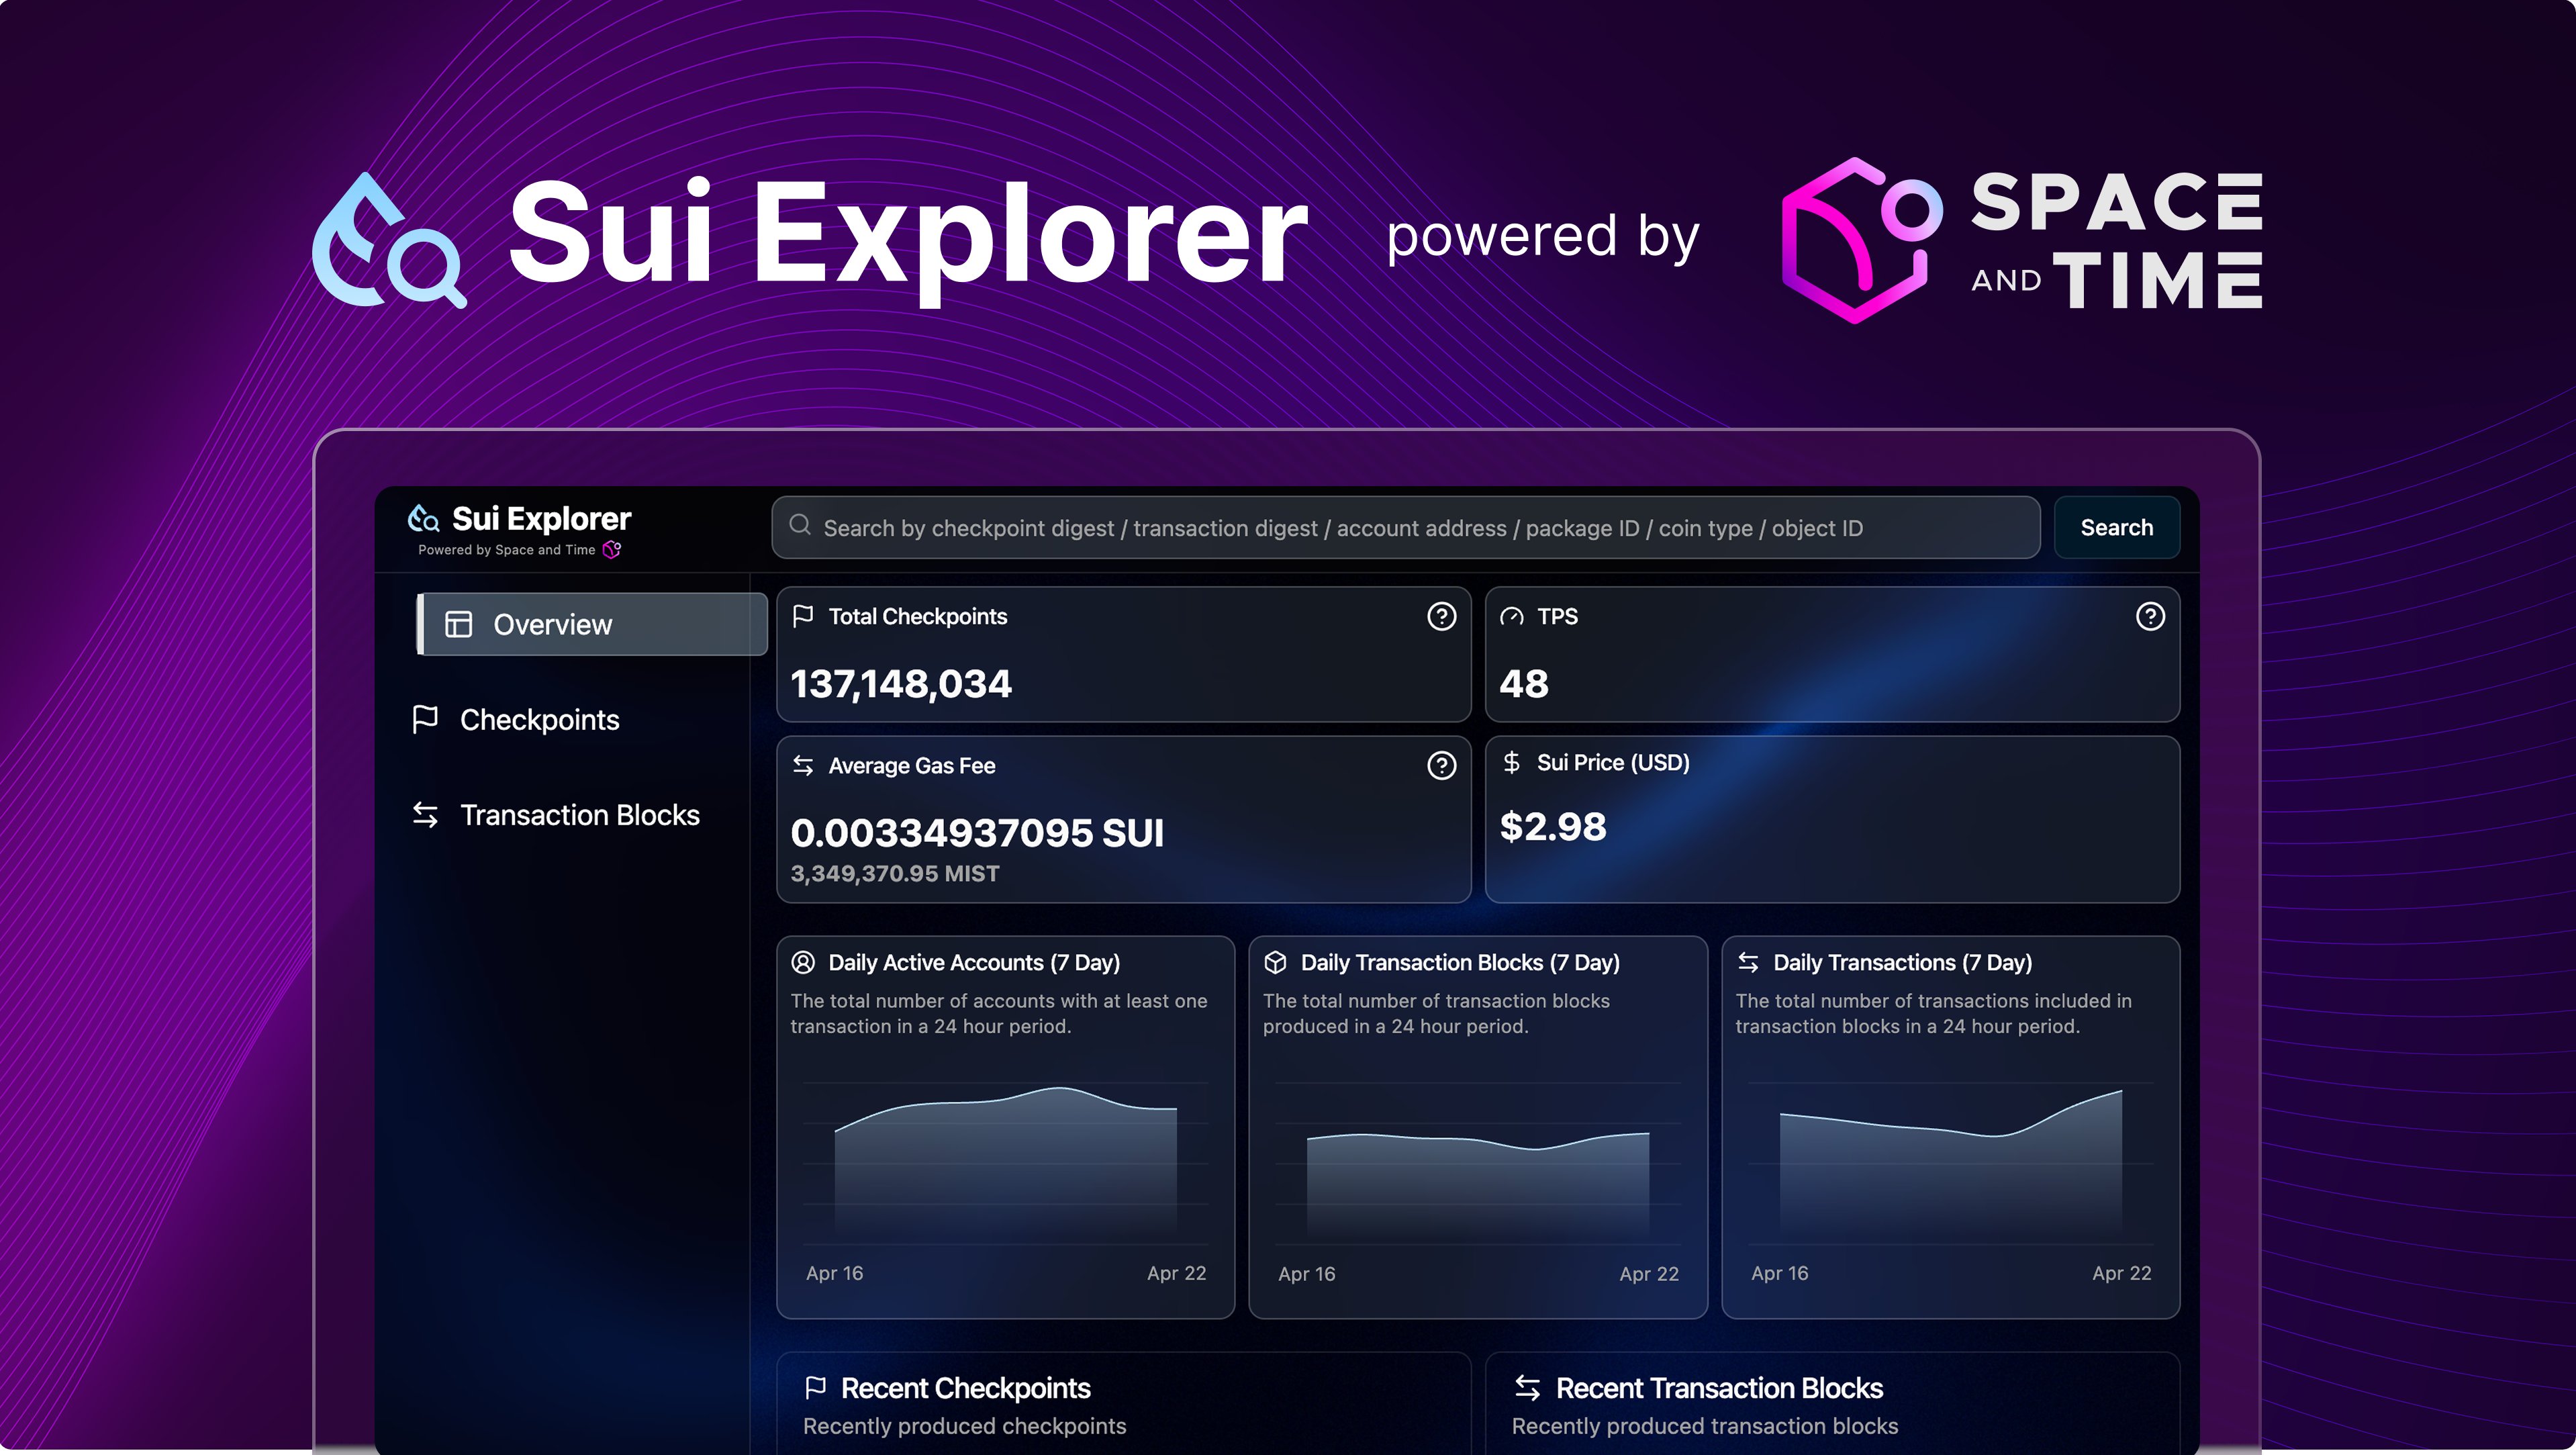Click the Daily Active Accounts area chart

tap(1005, 1162)
